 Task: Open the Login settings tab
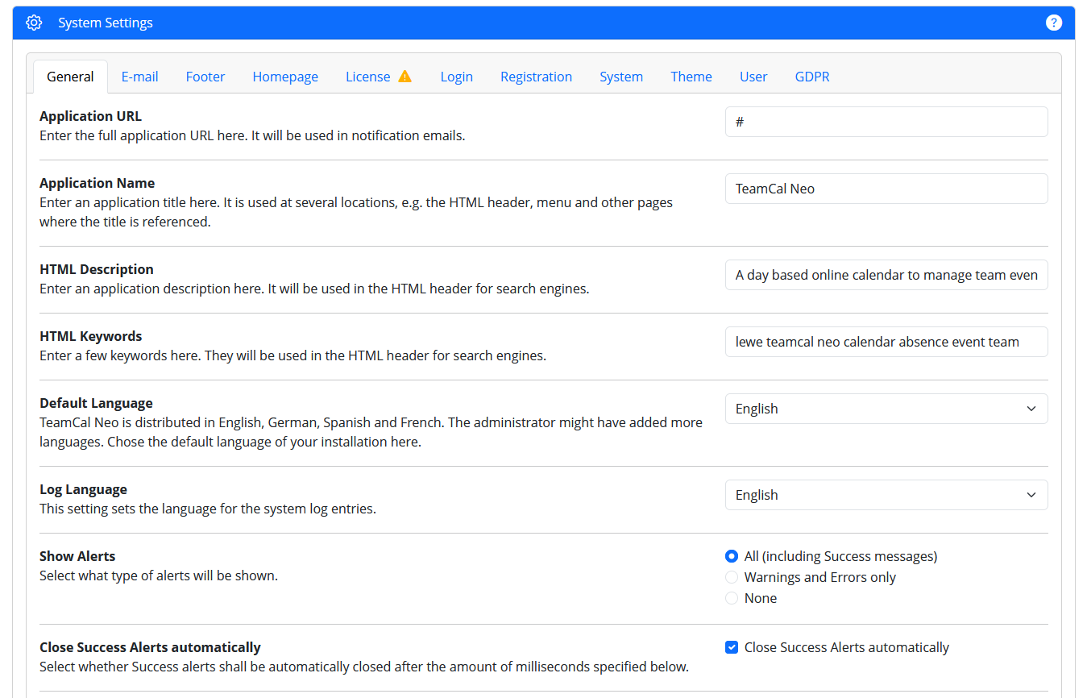[x=456, y=77]
